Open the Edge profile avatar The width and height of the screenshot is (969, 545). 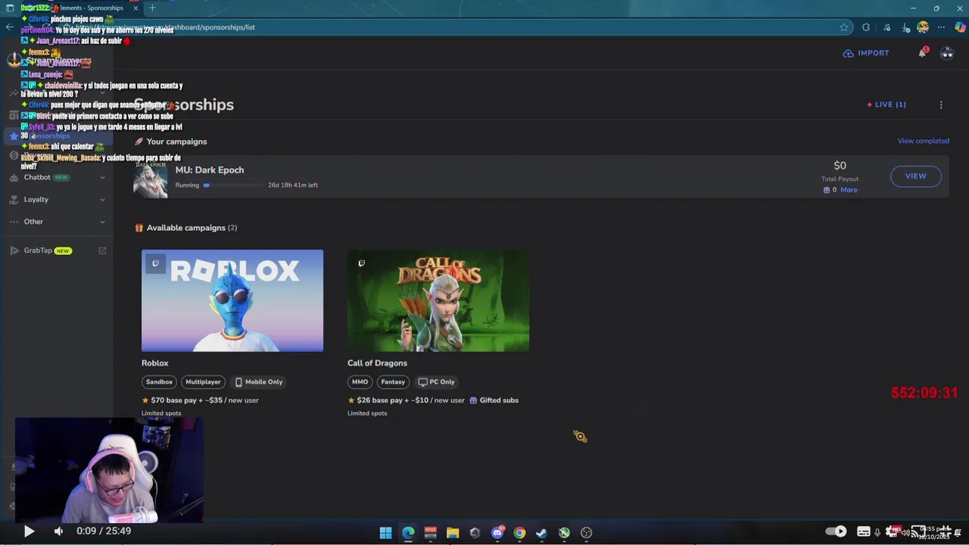click(x=923, y=27)
